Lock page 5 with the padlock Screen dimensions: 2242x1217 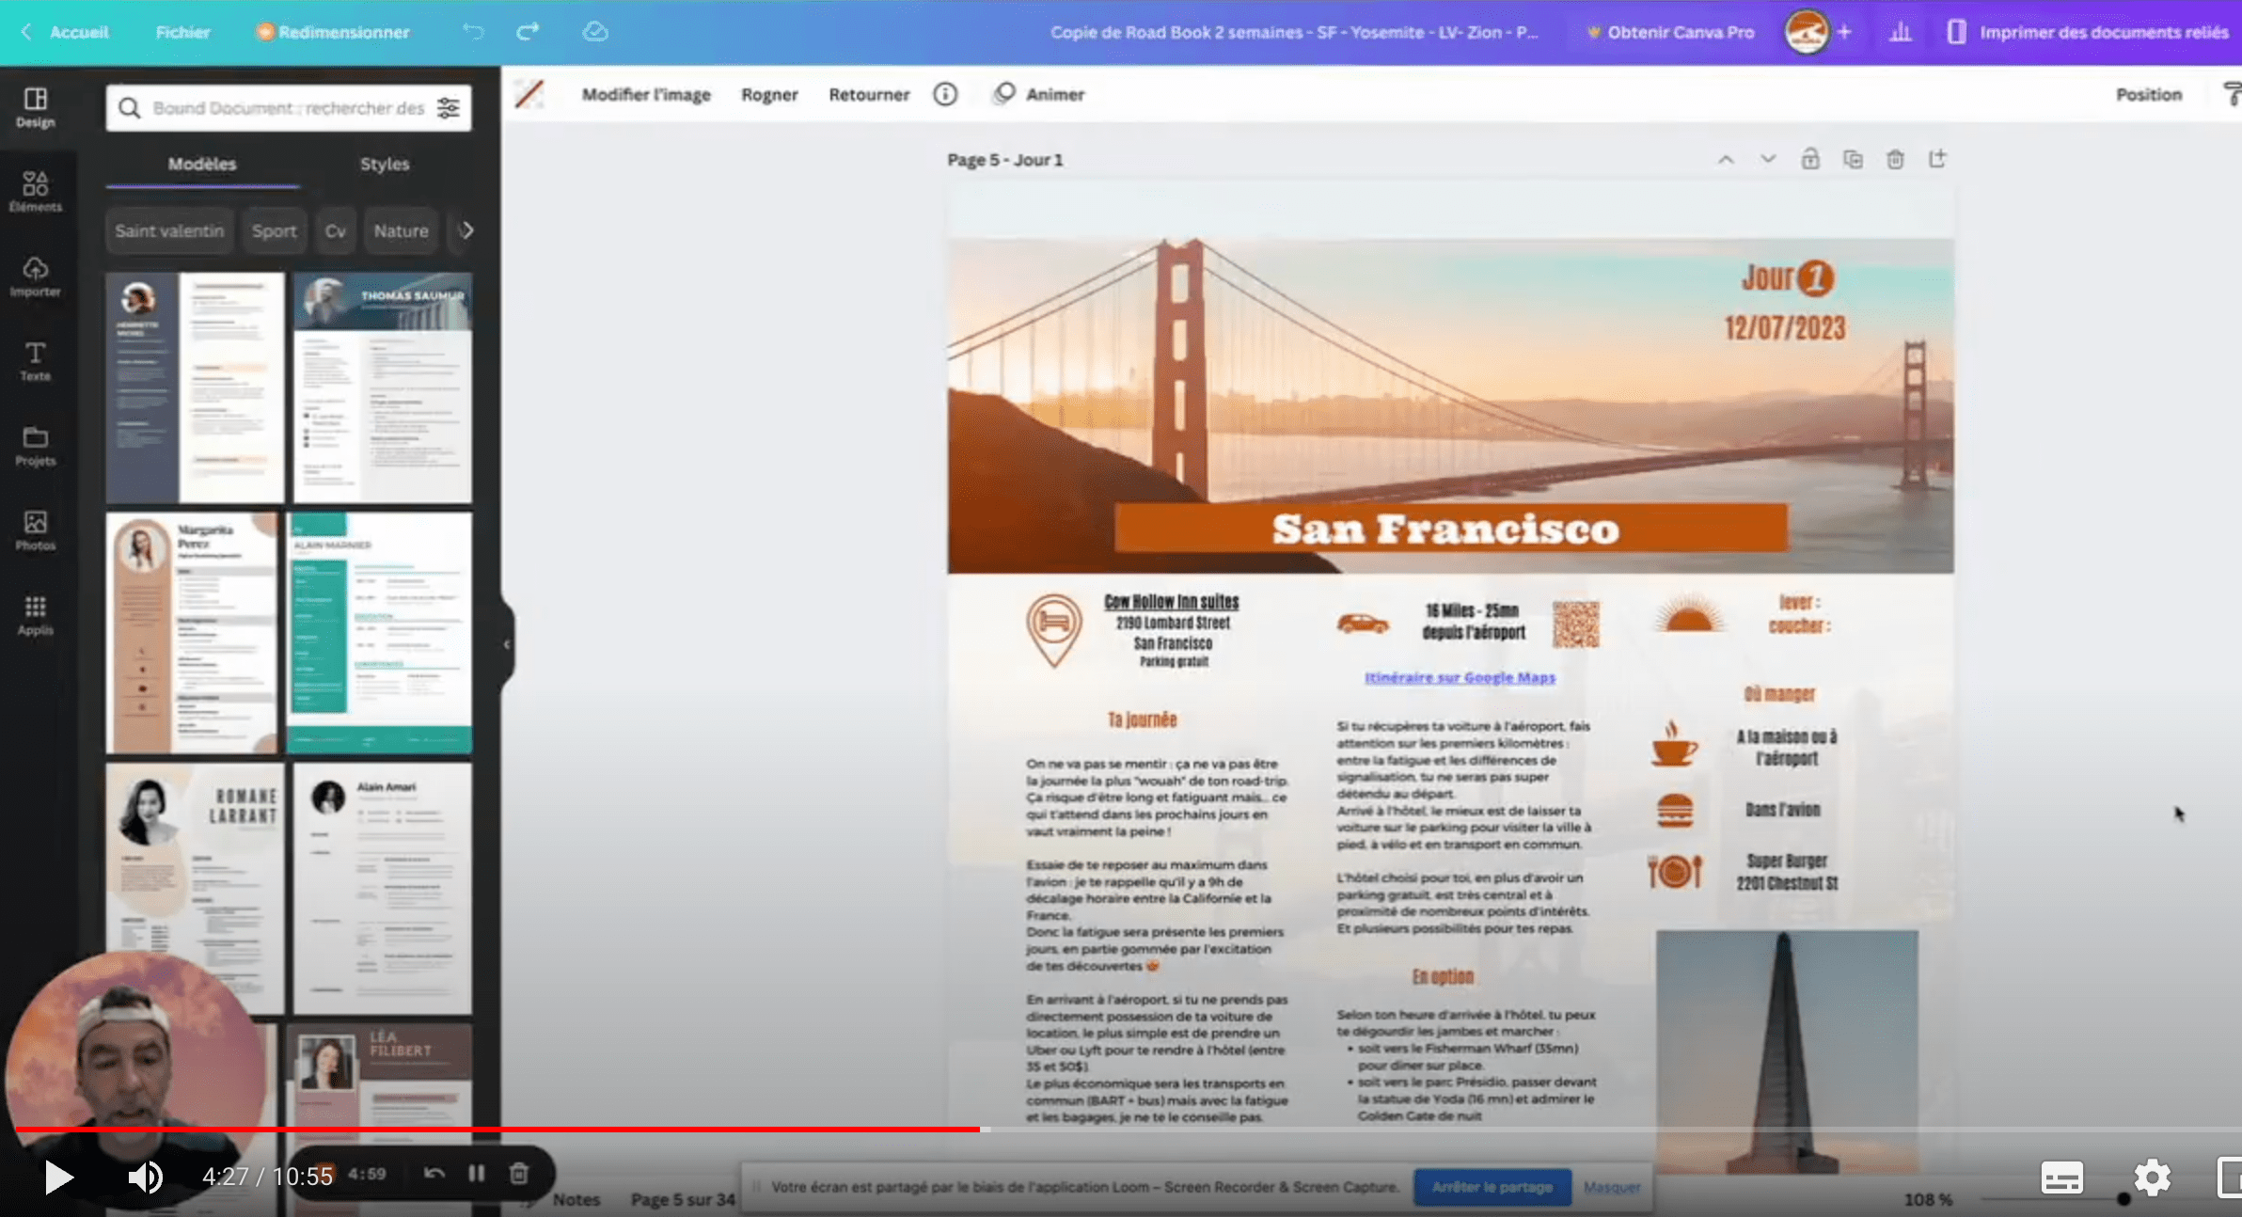click(x=1810, y=160)
